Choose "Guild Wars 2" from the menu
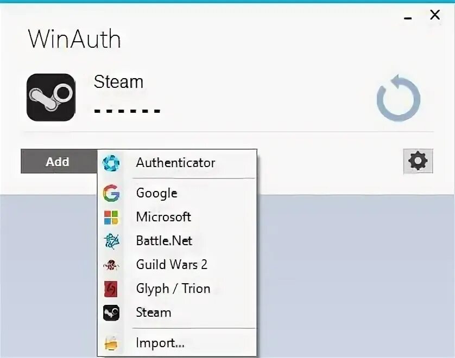Image resolution: width=455 pixels, height=358 pixels. tap(171, 265)
